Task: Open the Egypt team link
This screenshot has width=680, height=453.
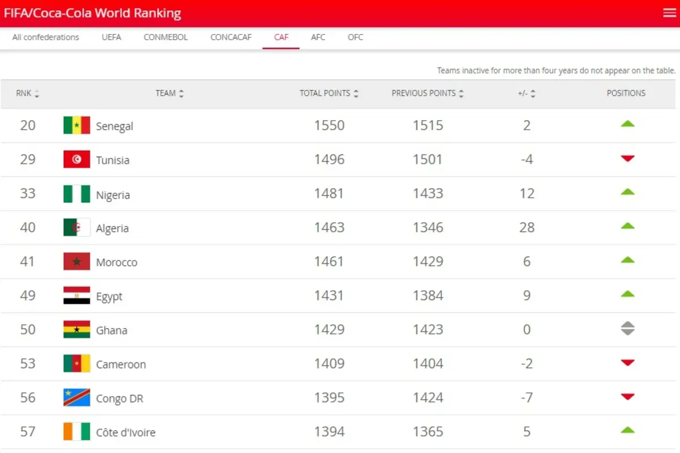Action: [x=109, y=296]
